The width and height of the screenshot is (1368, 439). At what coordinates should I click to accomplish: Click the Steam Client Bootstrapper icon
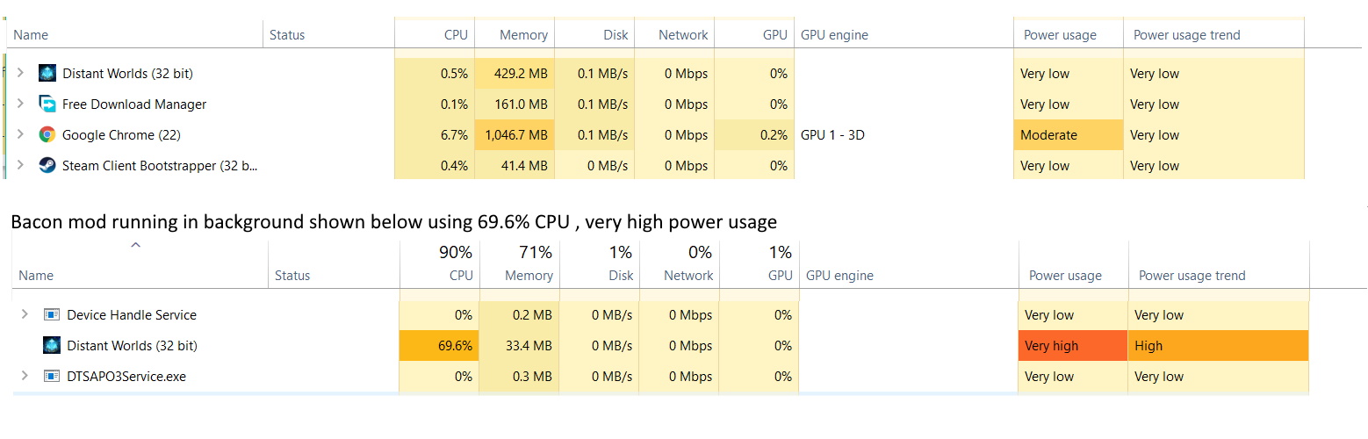point(47,166)
